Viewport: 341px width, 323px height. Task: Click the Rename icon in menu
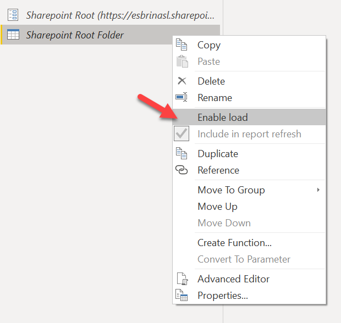(182, 98)
